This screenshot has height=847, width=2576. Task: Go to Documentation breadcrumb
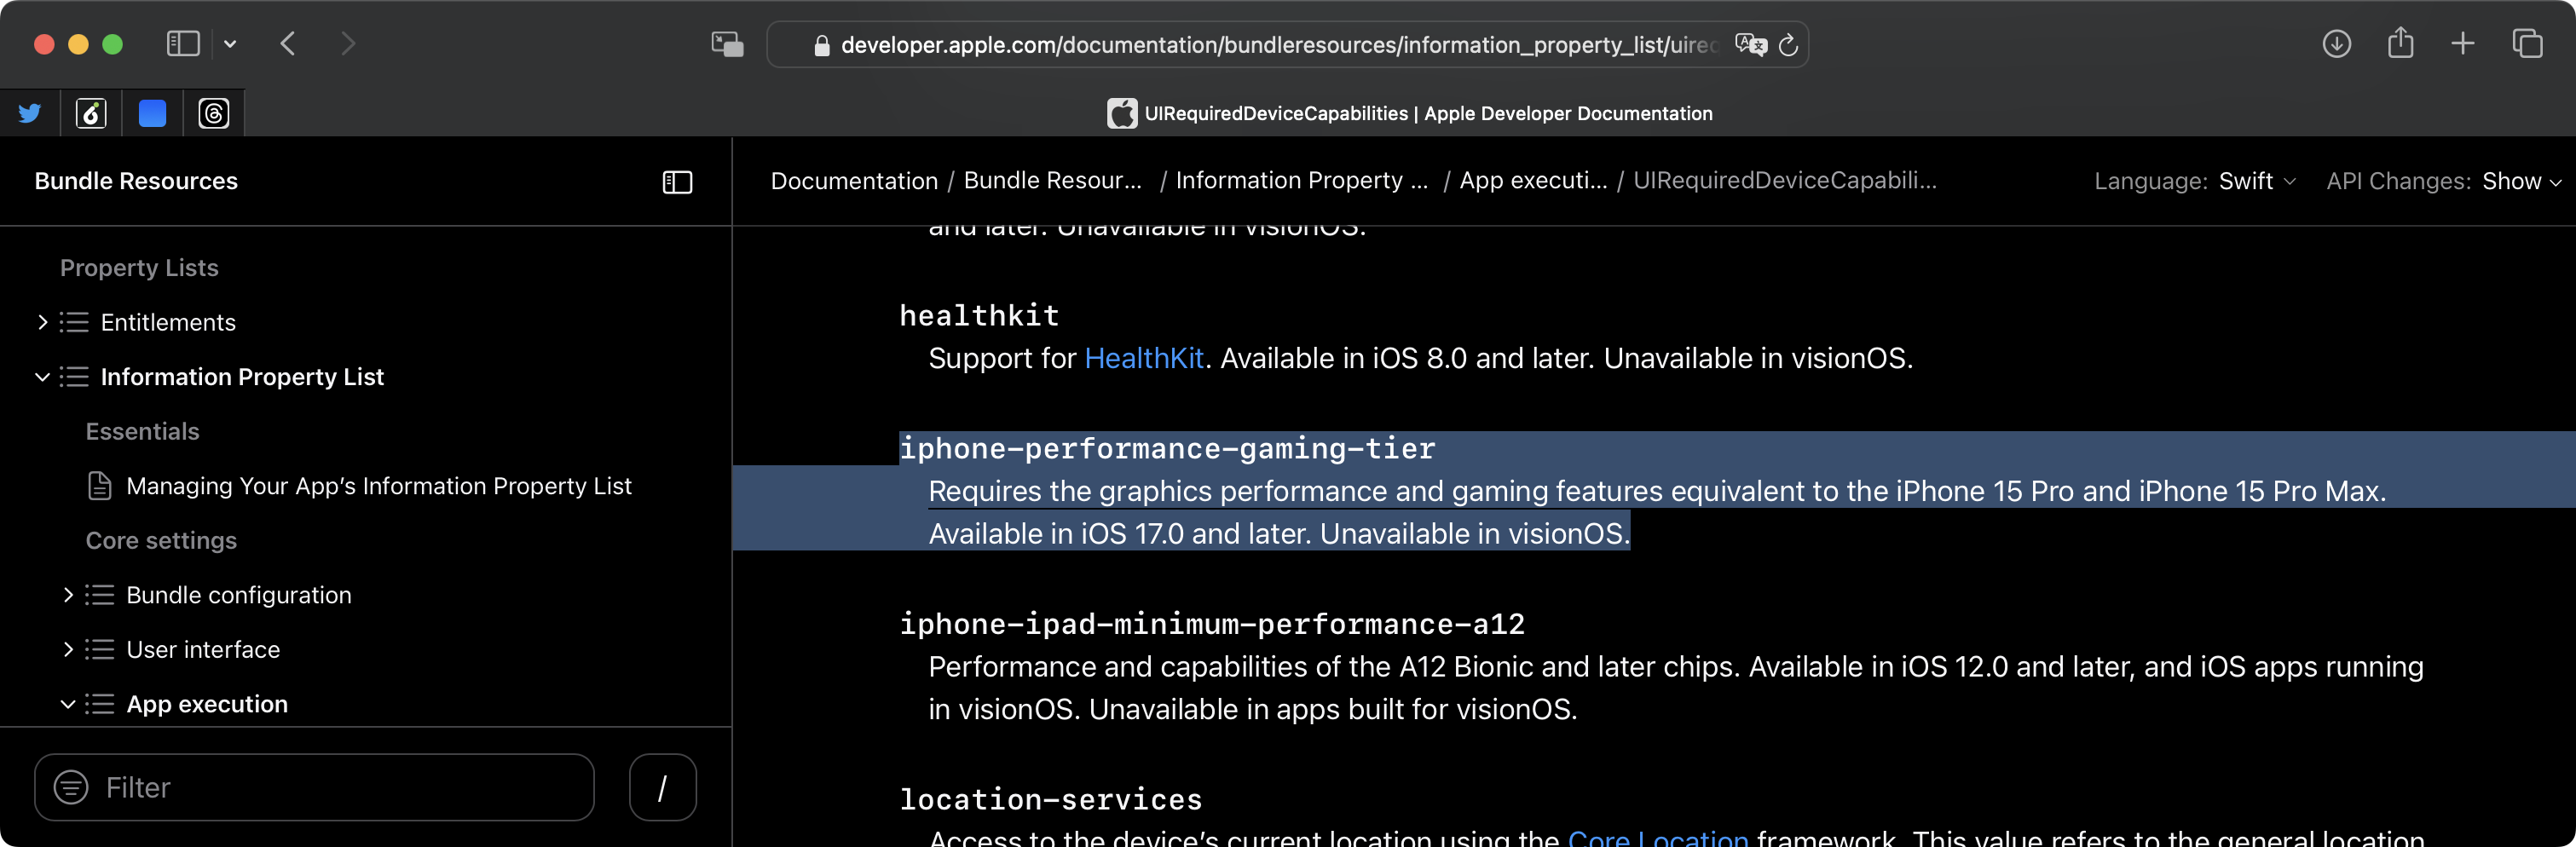[854, 181]
